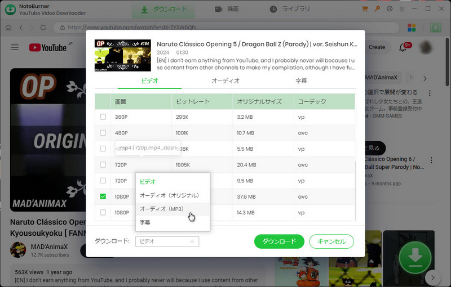Check the 720P 9.5 MB row checkbox
The width and height of the screenshot is (451, 287).
(x=103, y=181)
